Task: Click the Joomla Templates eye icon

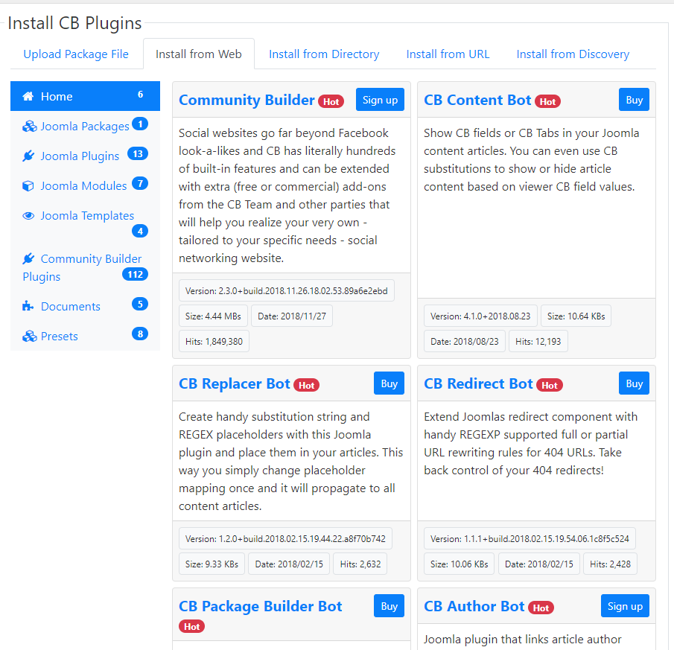Action: click(x=28, y=216)
